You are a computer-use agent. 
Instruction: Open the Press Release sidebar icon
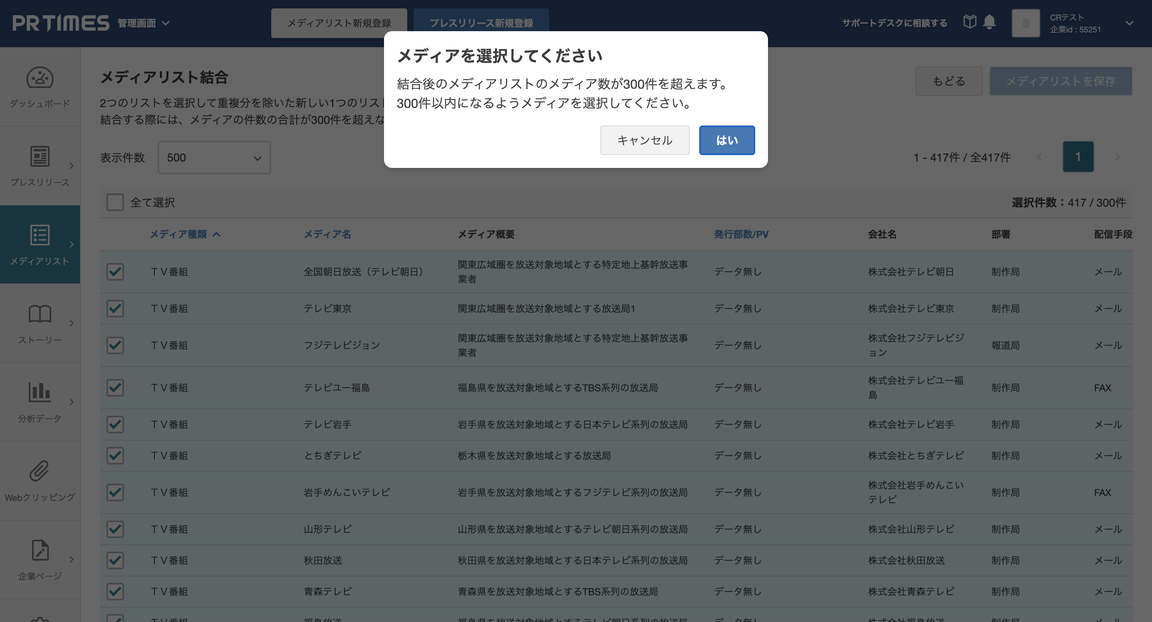tap(40, 156)
